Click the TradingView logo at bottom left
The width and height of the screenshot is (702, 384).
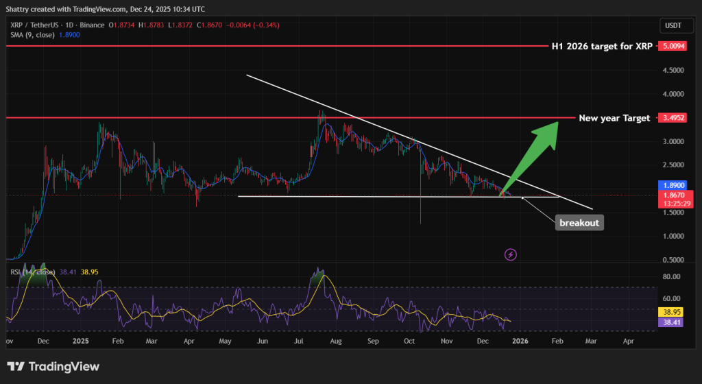click(x=53, y=367)
